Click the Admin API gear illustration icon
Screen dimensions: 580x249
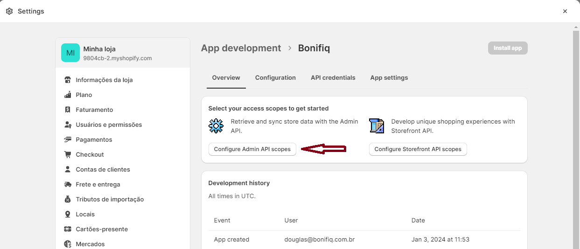coord(216,126)
